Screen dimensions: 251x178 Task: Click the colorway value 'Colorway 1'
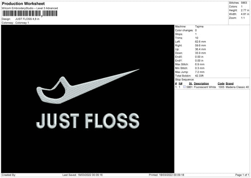tap(22, 23)
